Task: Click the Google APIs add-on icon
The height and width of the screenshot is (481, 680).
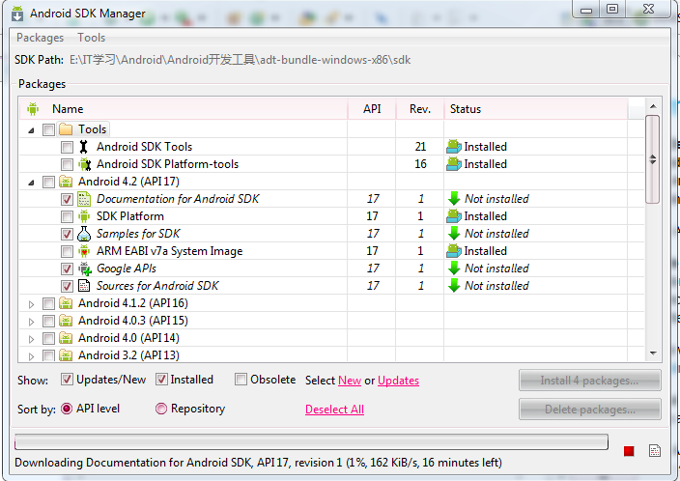Action: tap(85, 269)
